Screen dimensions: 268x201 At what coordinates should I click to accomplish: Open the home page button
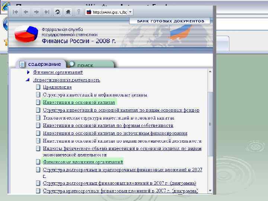point(68,12)
